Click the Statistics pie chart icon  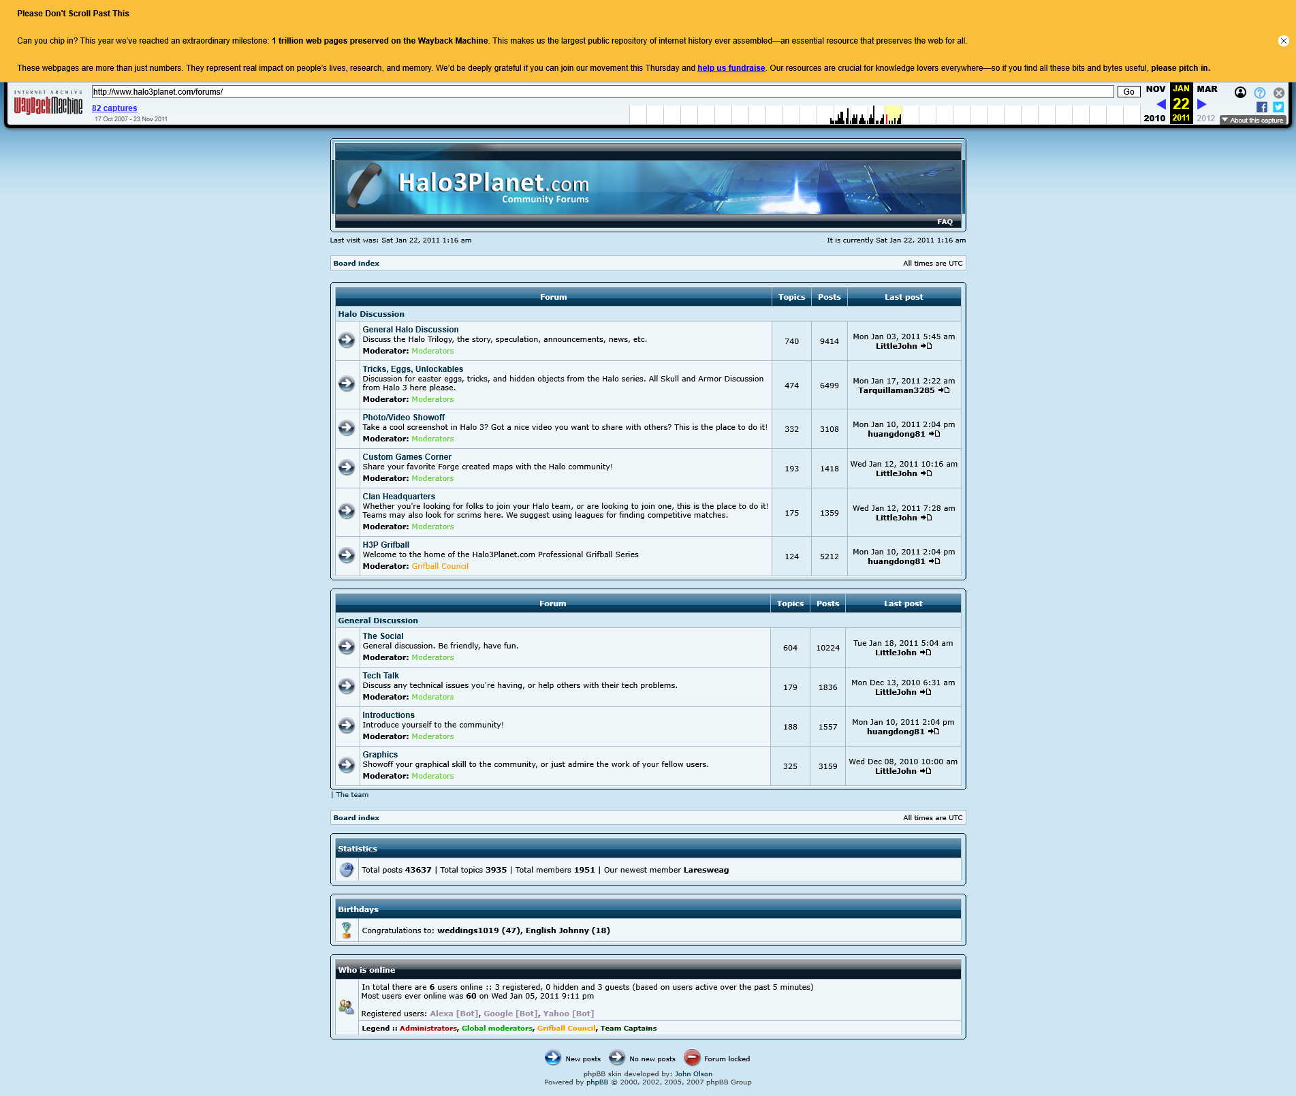tap(347, 870)
